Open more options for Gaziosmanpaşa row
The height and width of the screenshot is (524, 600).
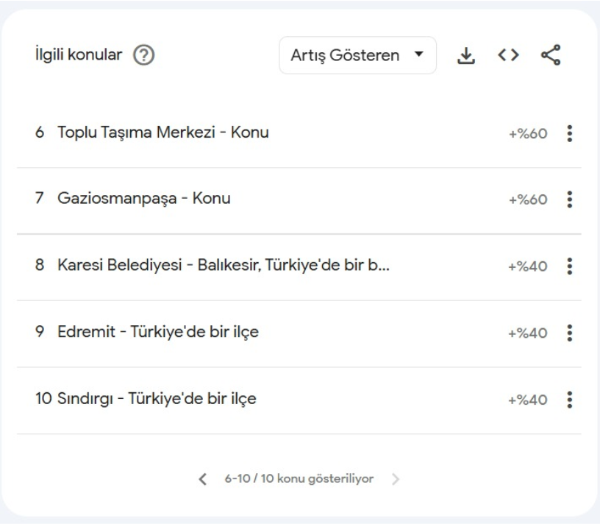(x=569, y=200)
